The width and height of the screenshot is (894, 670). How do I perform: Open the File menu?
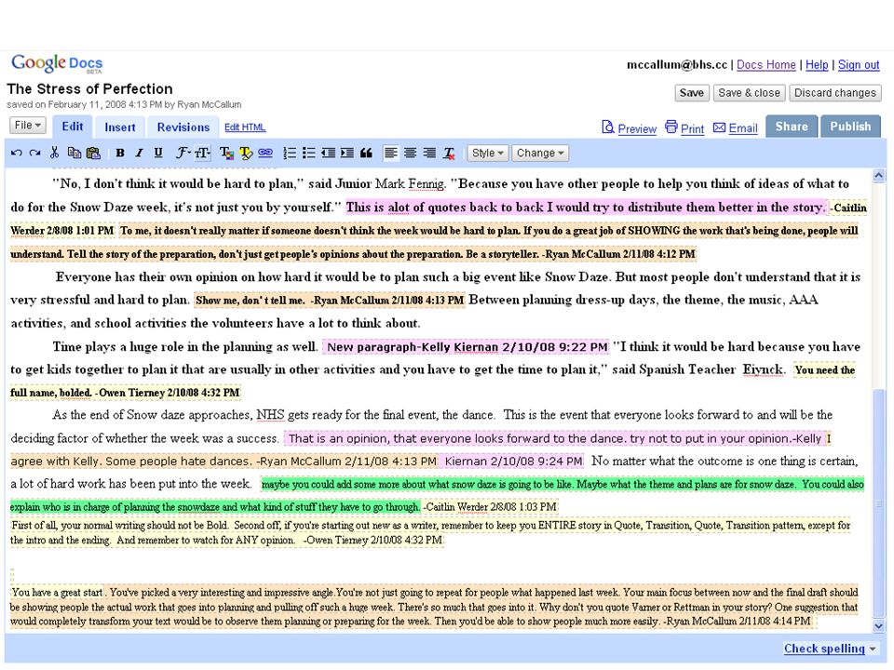[x=27, y=126]
